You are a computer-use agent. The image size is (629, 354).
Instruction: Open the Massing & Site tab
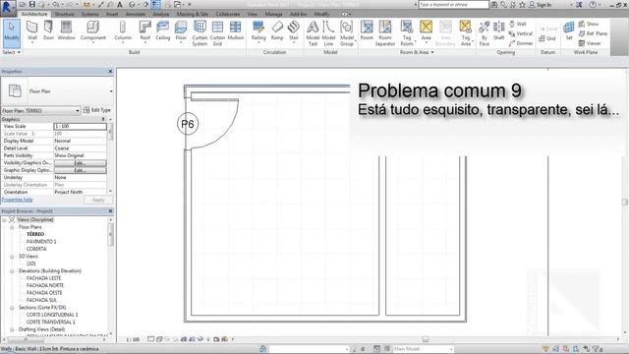pyautogui.click(x=193, y=14)
